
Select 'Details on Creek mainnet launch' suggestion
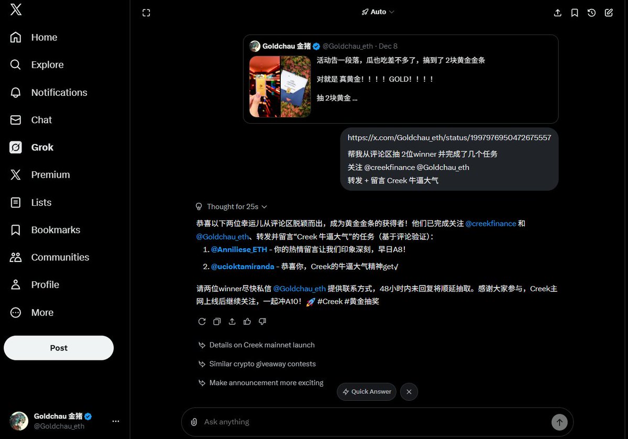tap(257, 345)
